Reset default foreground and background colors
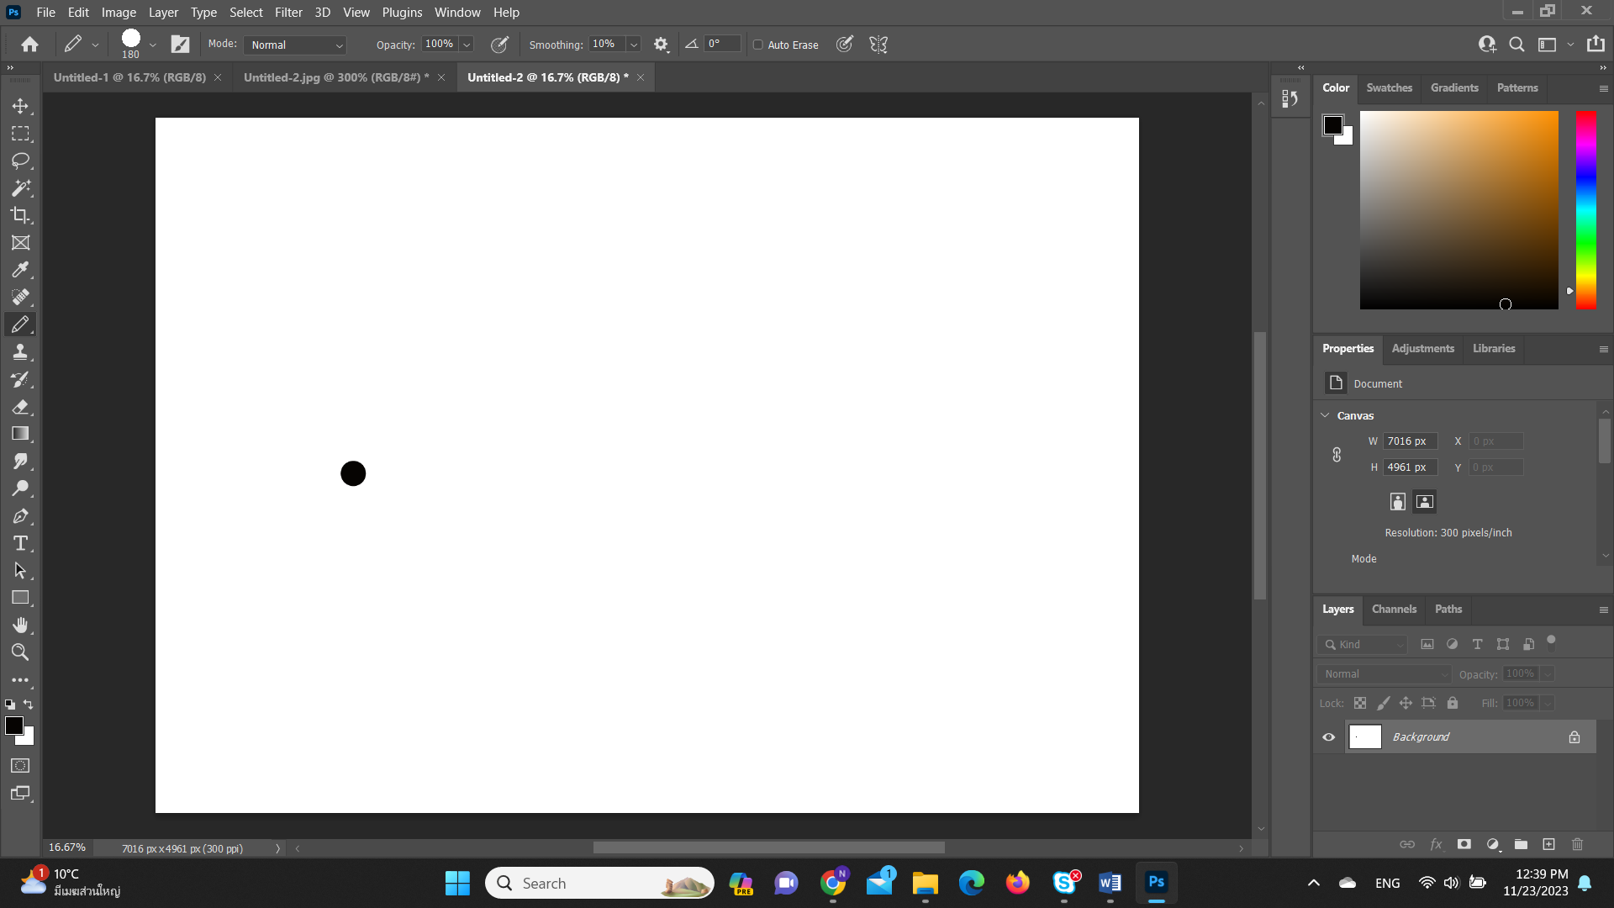This screenshot has height=908, width=1614. click(10, 705)
